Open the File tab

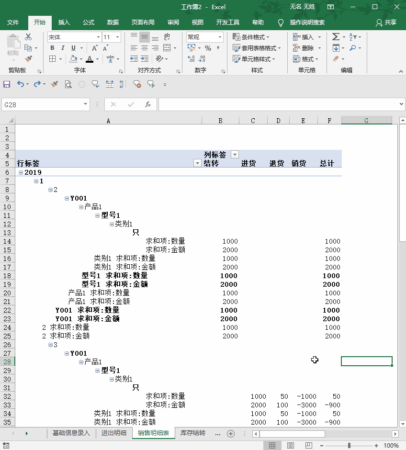point(13,22)
